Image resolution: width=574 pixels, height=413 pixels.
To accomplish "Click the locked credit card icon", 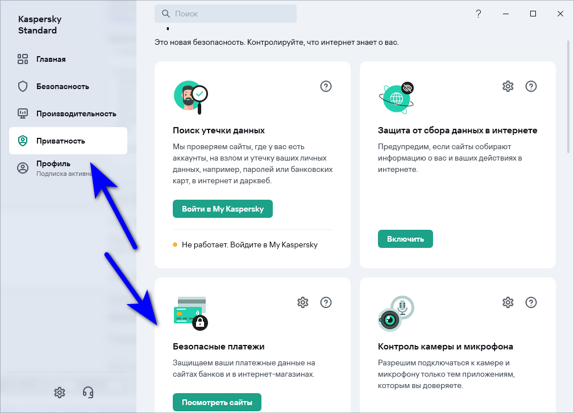I will pos(191,313).
